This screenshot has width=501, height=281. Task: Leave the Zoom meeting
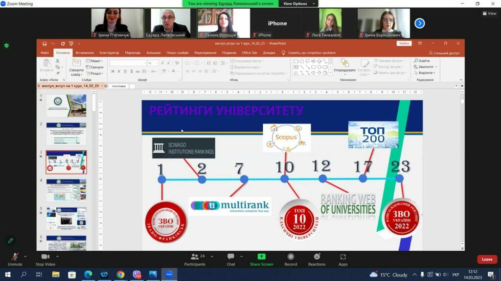click(487, 260)
